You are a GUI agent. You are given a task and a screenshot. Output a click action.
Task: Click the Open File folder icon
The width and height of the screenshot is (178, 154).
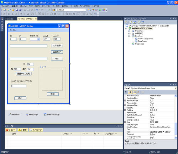pyautogui.click(x=13, y=10)
